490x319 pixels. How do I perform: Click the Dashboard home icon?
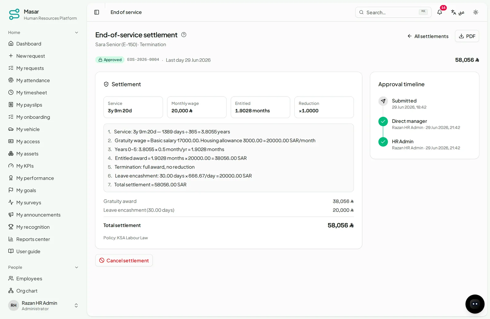tap(11, 44)
